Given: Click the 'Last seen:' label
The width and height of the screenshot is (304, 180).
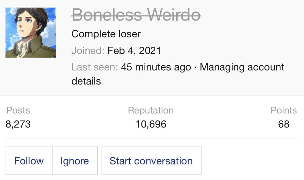Looking at the screenshot, I should coord(95,67).
